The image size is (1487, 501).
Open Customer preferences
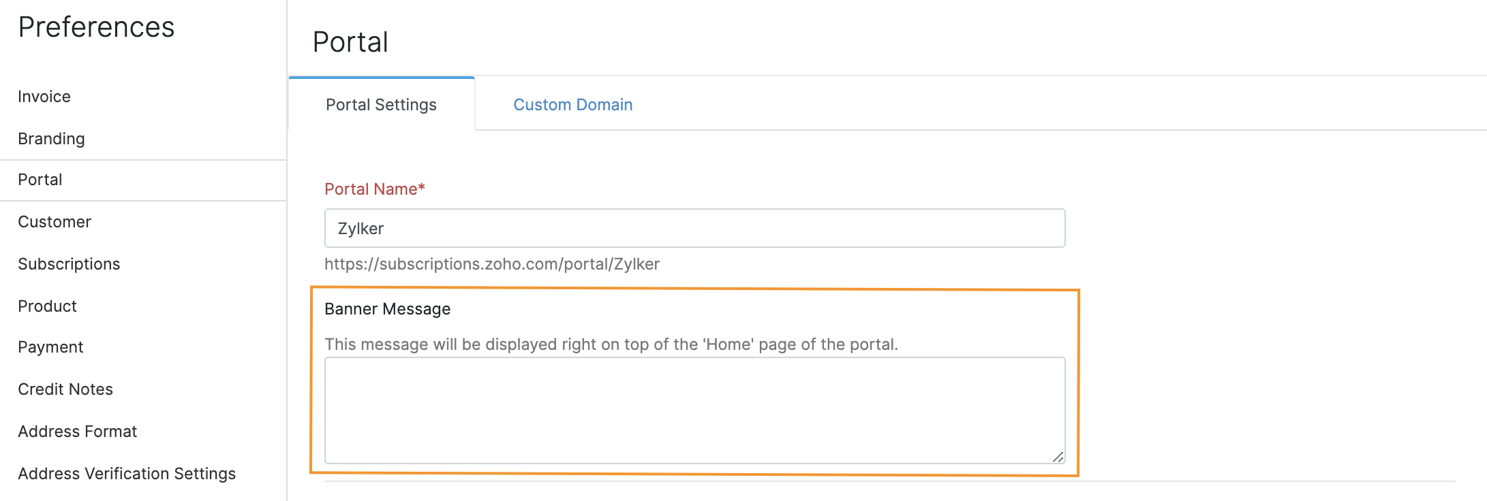[54, 221]
